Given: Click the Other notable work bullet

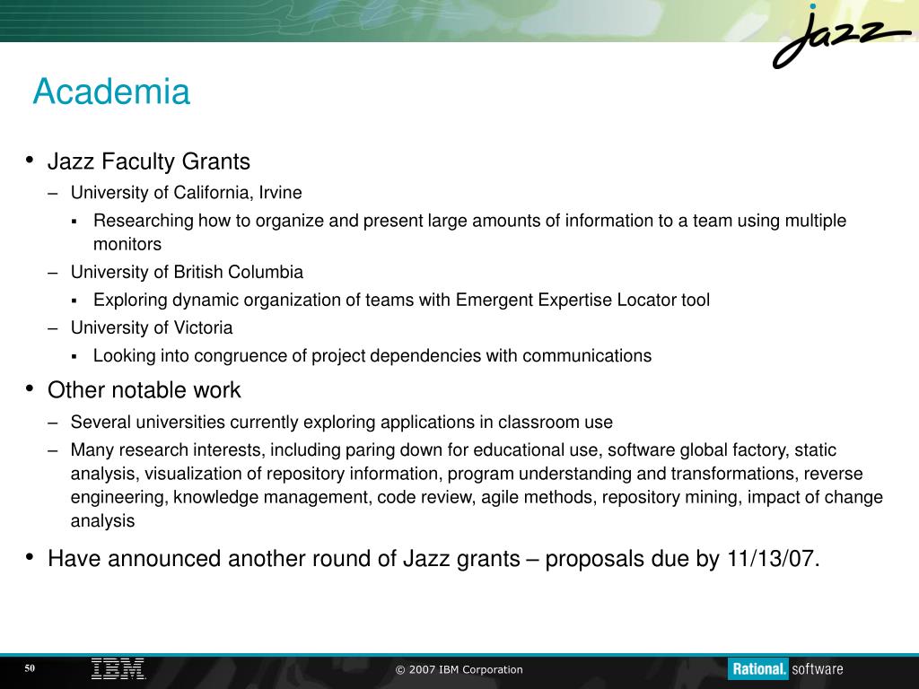Looking at the screenshot, I should pyautogui.click(x=144, y=390).
